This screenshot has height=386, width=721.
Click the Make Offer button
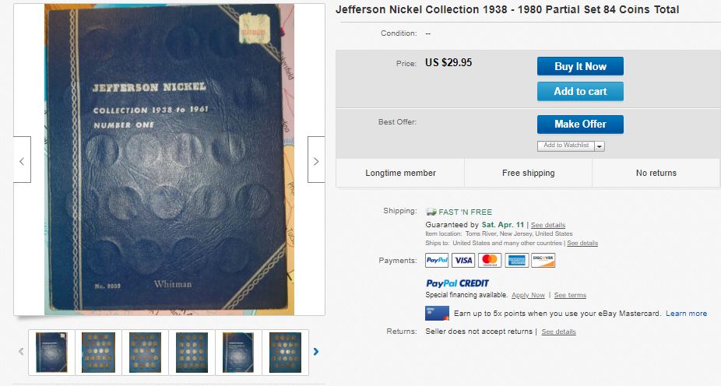click(x=580, y=124)
